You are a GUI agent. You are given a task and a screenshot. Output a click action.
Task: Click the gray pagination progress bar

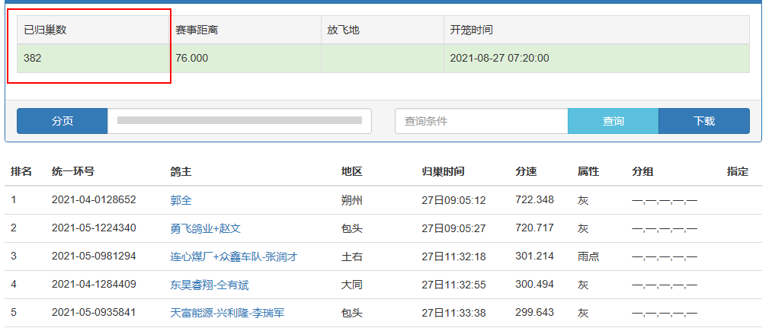click(239, 120)
